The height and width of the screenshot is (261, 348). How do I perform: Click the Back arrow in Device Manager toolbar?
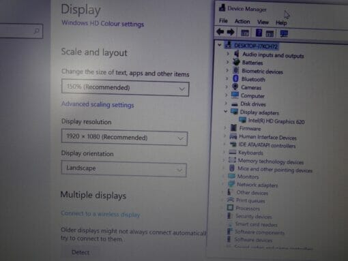point(220,32)
